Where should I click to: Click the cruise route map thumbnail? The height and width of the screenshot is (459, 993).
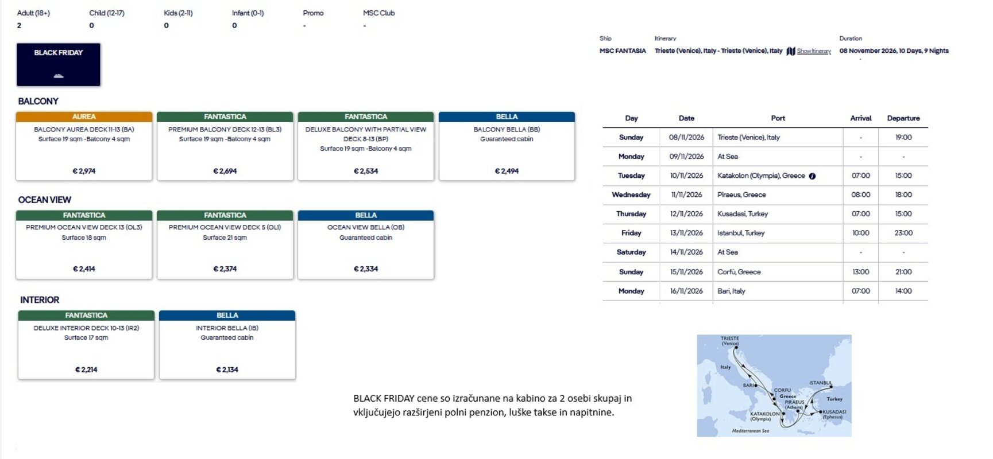(774, 386)
